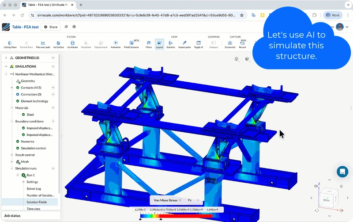353x222 pixels.
Task: Collapse the Boundary conditions node
Action: [x=12, y=121]
